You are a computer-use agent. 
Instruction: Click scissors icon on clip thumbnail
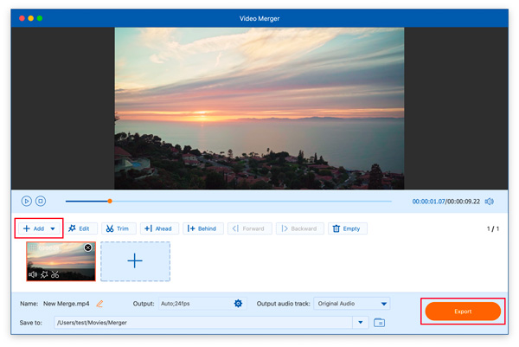point(55,274)
